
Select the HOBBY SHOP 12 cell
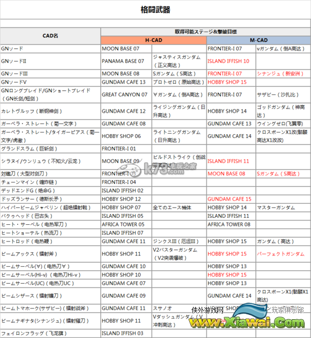coord(126,199)
